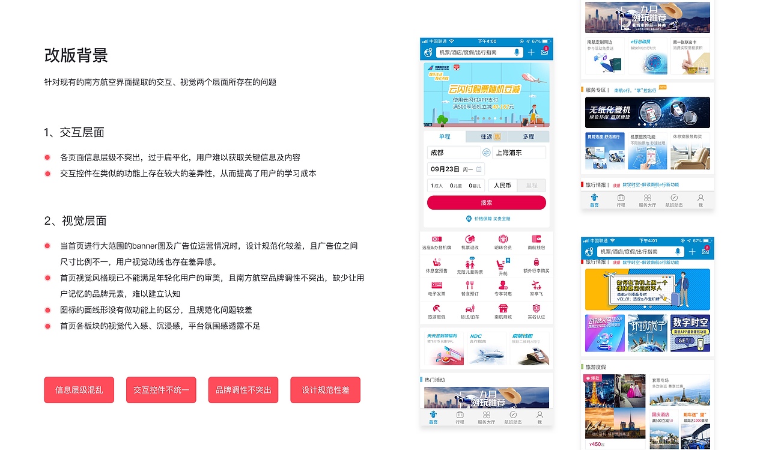Click the 设计规范性差 red tag
The image size is (769, 450).
point(325,390)
